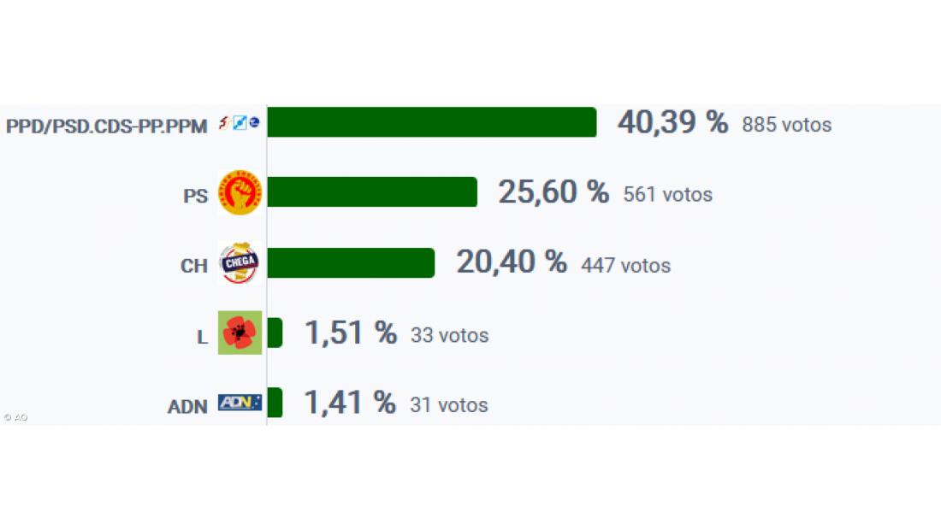Click the blue ADN party logo
The height and width of the screenshot is (530, 941).
pyautogui.click(x=240, y=403)
